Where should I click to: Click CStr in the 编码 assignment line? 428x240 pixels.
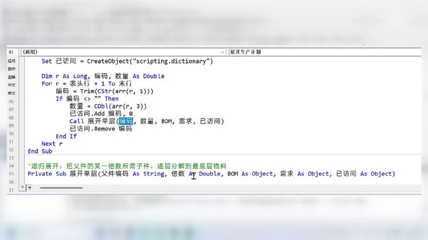pos(104,91)
